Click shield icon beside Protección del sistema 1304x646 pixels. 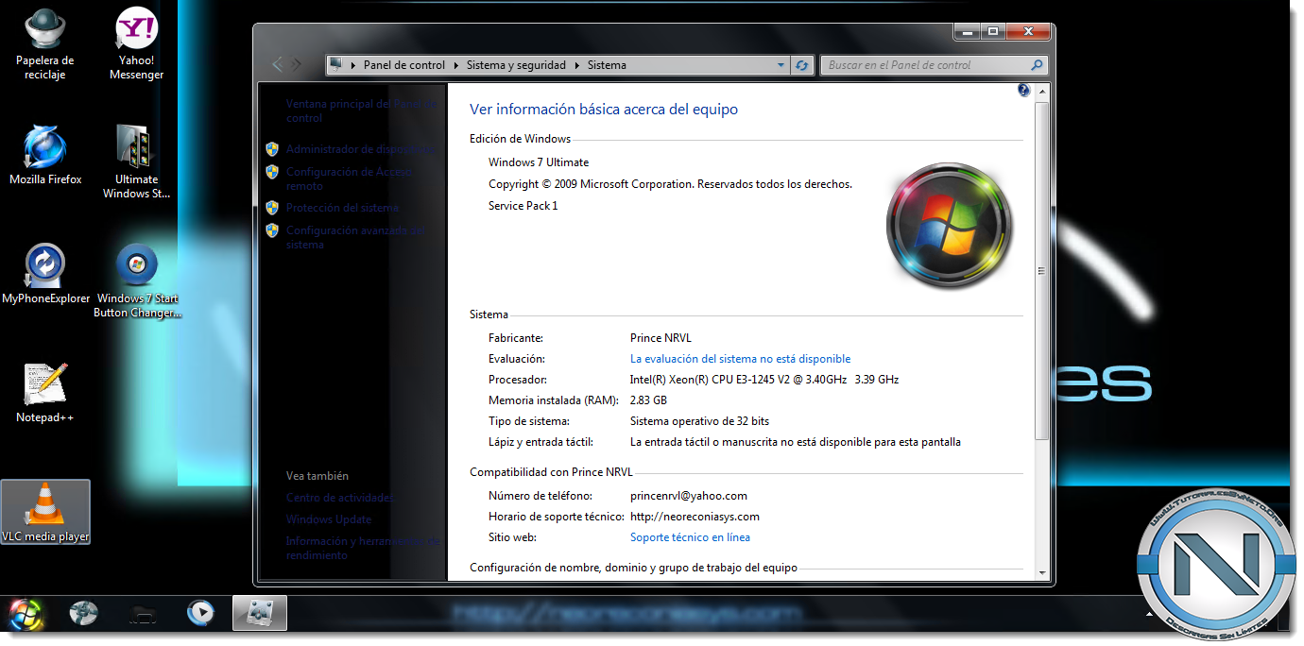tap(272, 208)
